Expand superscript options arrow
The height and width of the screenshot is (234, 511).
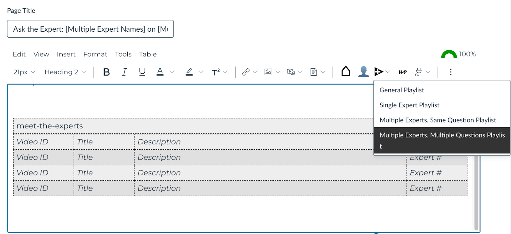click(x=225, y=72)
